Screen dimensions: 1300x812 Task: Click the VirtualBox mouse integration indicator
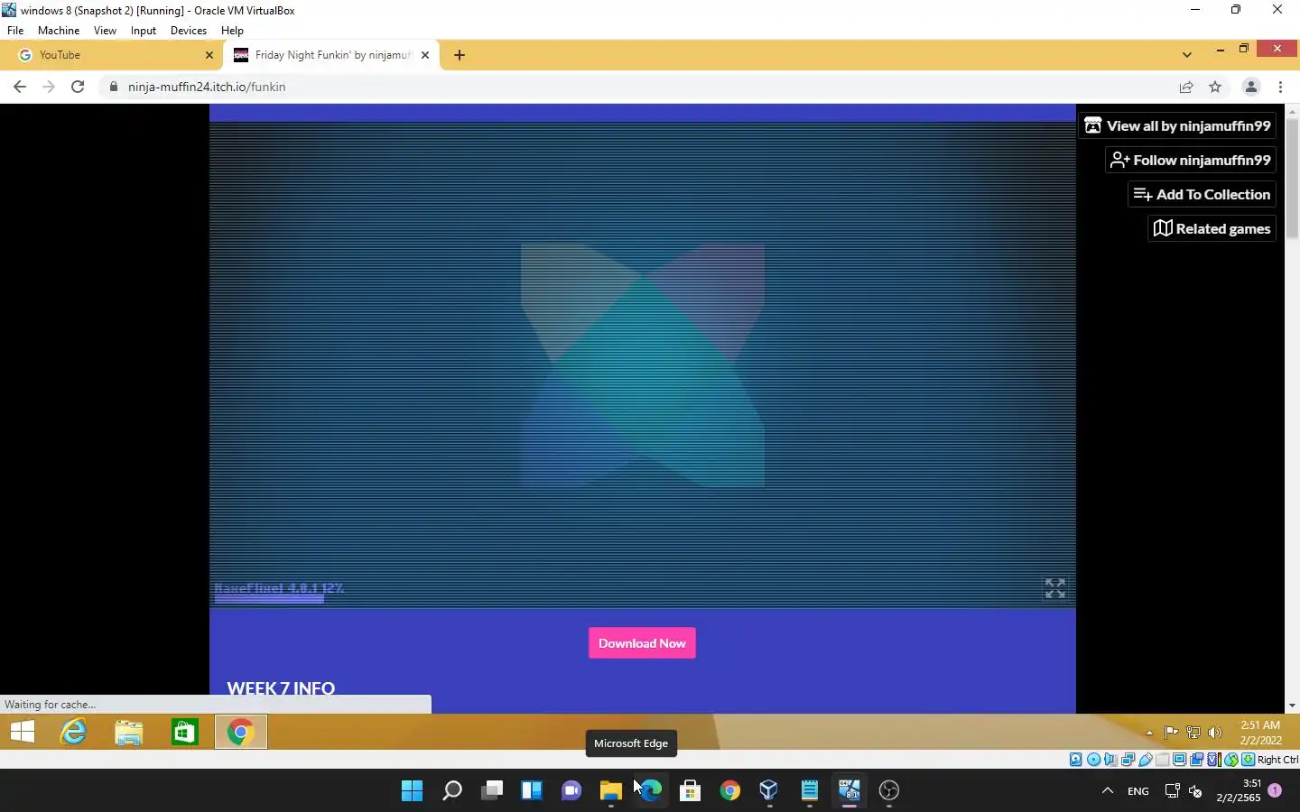coord(1230,760)
